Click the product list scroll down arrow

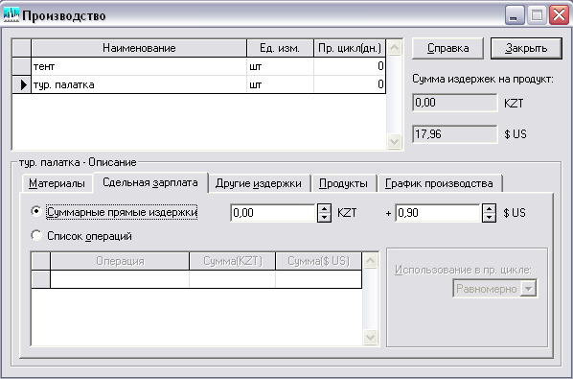tap(395, 141)
